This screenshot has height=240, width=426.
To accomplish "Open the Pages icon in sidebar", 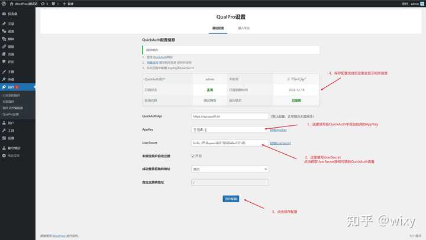I will pyautogui.click(x=4, y=54).
